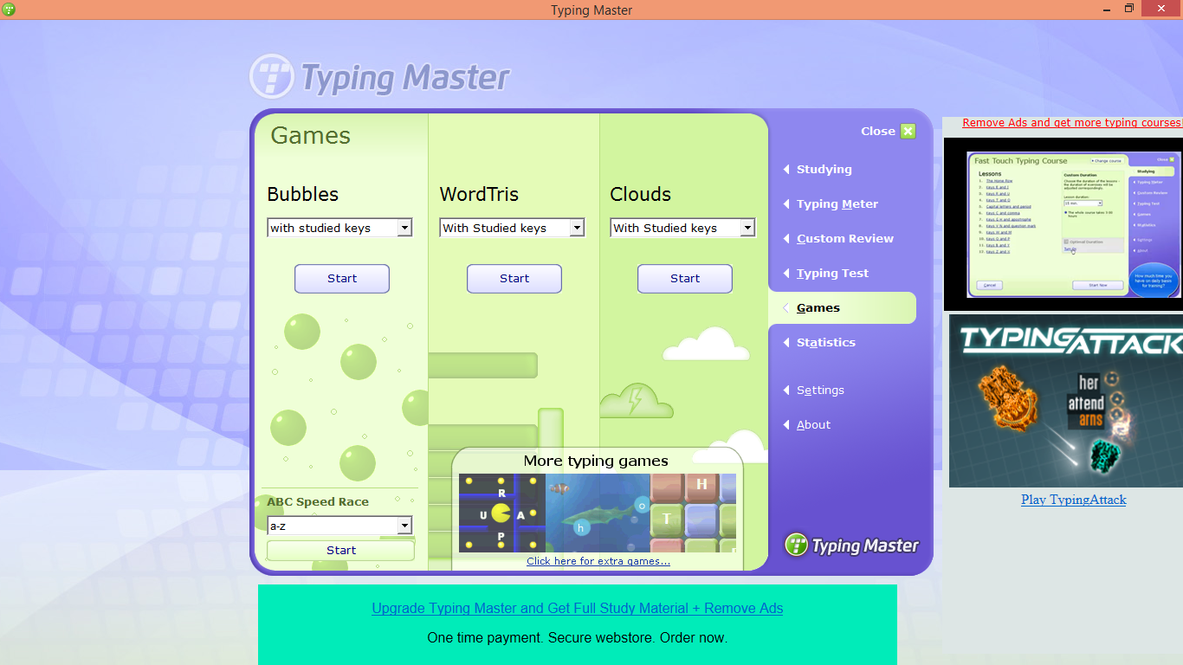Expand the WordTris keys dropdown
Viewport: 1183px width, 665px height.
(x=577, y=228)
